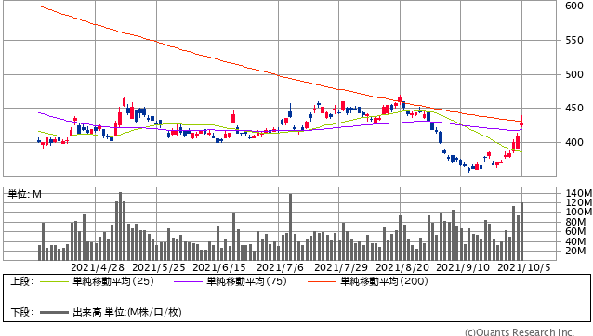
Task: Click the 出来高 単位:(M株/口/枚) legend text
Action: pos(127,312)
